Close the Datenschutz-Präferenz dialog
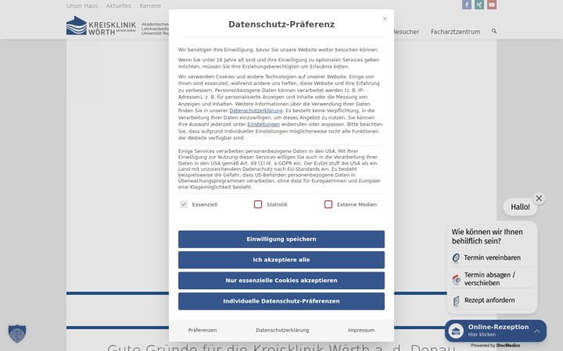 pos(385,19)
